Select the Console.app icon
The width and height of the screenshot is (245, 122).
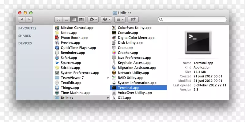(x=114, y=33)
